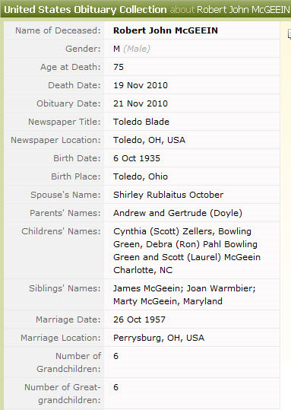Click the partially visible document icon at right edge
The width and height of the screenshot is (291, 410).
click(x=289, y=34)
